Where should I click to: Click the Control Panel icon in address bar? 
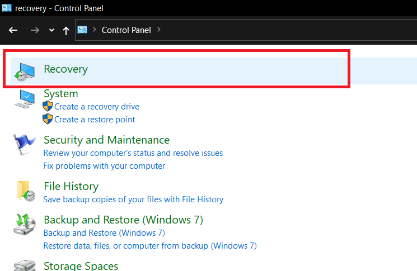click(82, 30)
